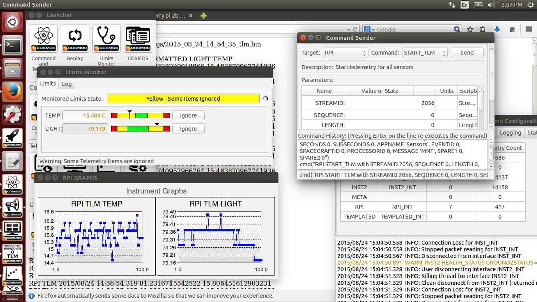Viewport: 537px width, 302px height.
Task: Switch to the Log tab
Action: [x=67, y=84]
